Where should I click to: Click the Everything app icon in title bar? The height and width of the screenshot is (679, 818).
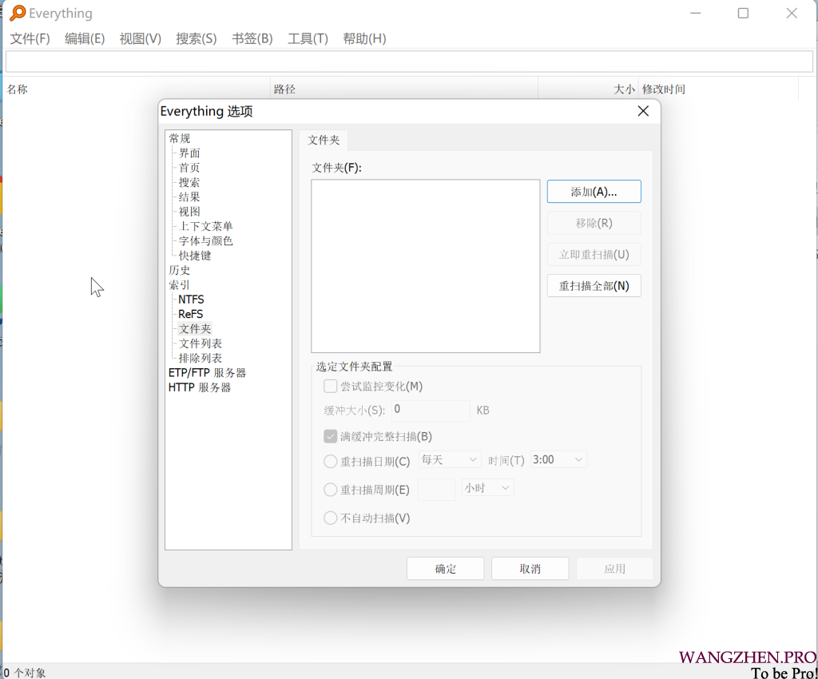[x=17, y=13]
